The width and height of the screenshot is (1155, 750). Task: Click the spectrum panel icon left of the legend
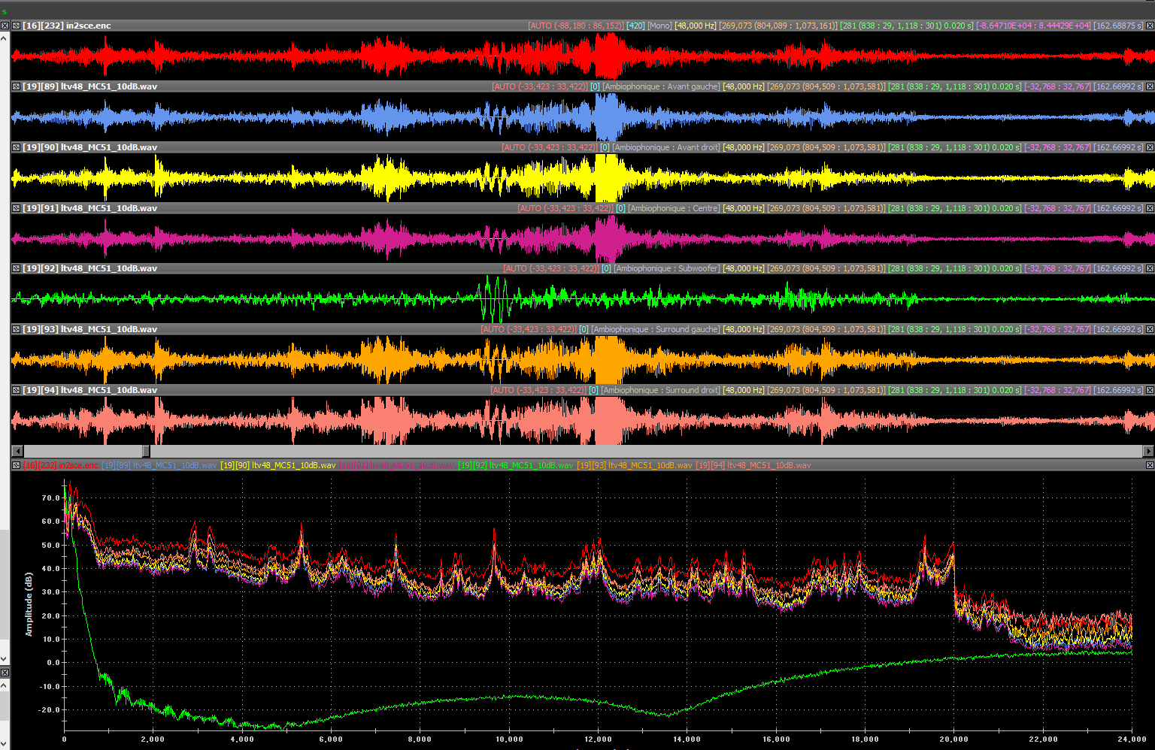[16, 465]
